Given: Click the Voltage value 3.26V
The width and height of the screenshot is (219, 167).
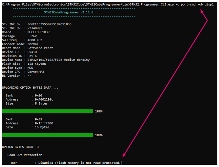Looking at the screenshot, I should (x=32, y=36).
